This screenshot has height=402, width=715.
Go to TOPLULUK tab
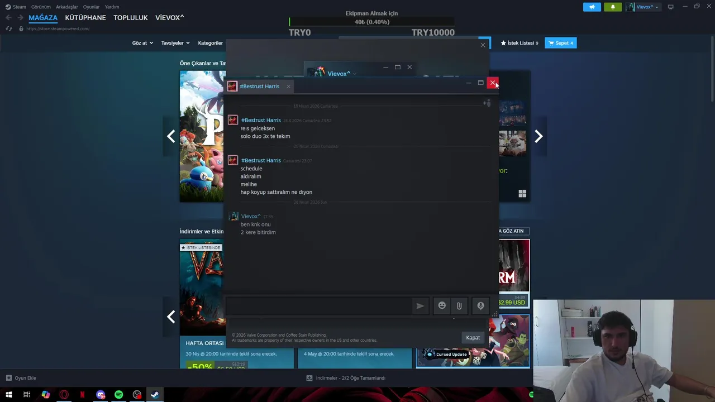[x=131, y=18]
